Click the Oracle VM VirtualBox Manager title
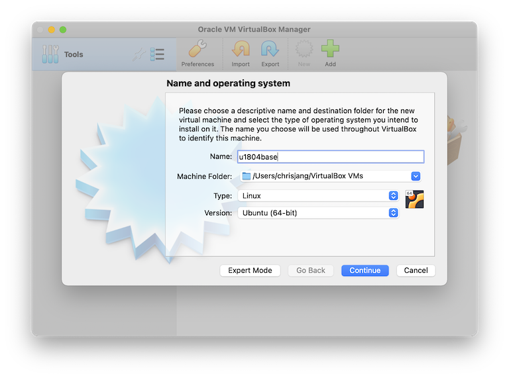 tap(254, 30)
